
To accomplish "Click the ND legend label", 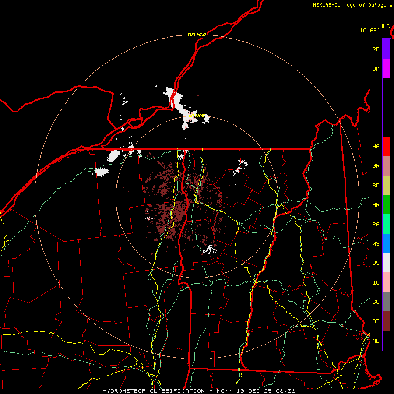I will (376, 341).
